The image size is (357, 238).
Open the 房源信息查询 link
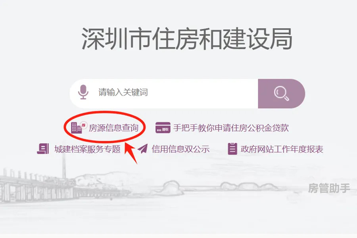113,128
